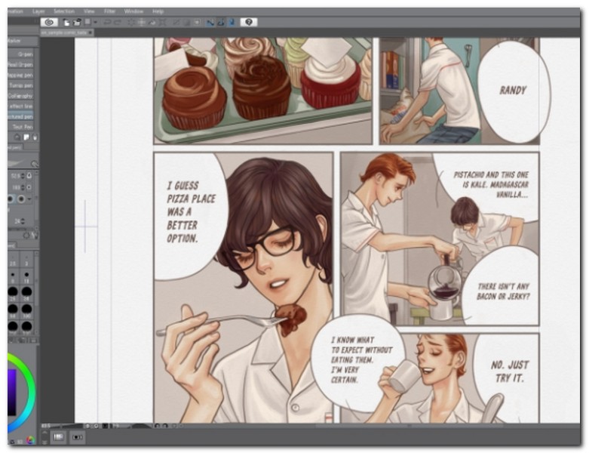Expand the dropdown arrow next to save icon

[x=96, y=23]
